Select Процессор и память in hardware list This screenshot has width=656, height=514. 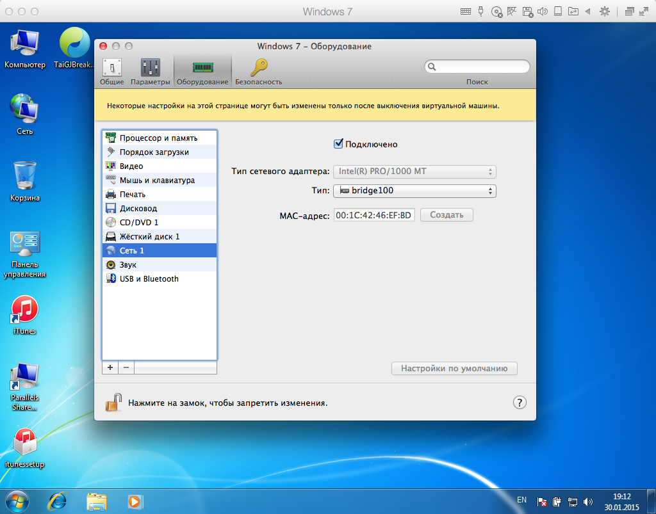tap(158, 138)
